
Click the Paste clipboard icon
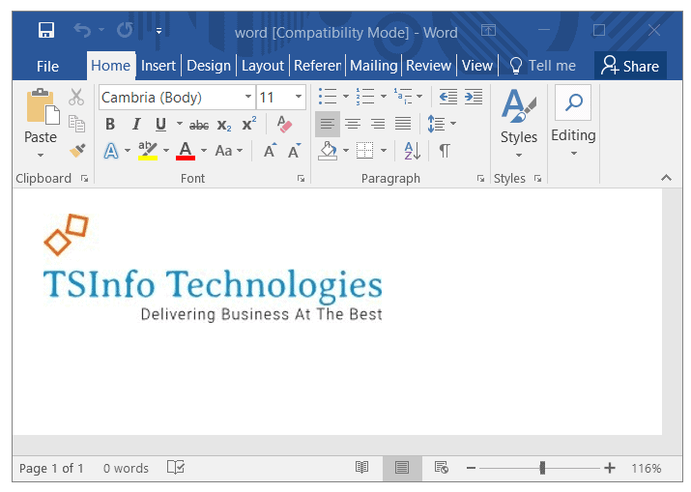pyautogui.click(x=43, y=105)
